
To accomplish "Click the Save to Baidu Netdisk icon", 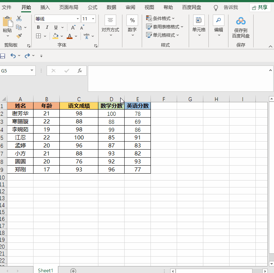I will click(240, 21).
